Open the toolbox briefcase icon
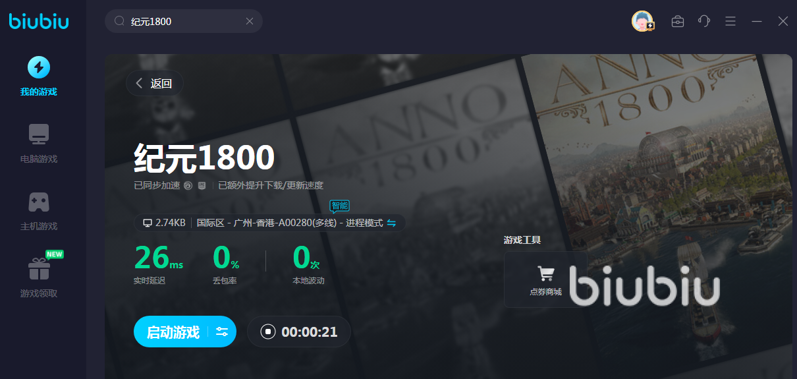 click(x=677, y=21)
